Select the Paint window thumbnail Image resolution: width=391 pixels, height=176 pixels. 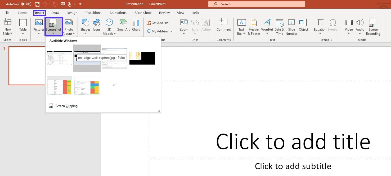click(x=87, y=58)
